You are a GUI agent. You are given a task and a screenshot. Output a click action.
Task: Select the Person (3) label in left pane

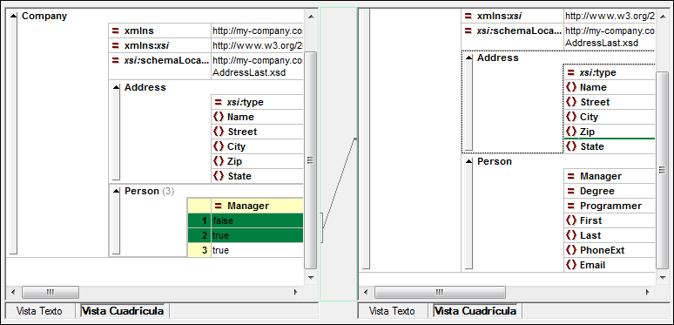coord(149,192)
